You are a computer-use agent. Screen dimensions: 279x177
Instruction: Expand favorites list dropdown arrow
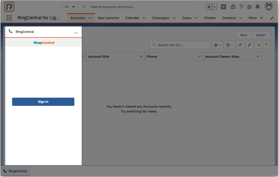coord(214,7)
